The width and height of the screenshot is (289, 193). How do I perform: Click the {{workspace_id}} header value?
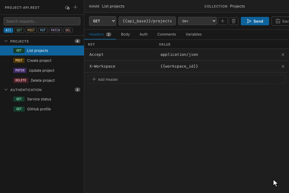[179, 66]
